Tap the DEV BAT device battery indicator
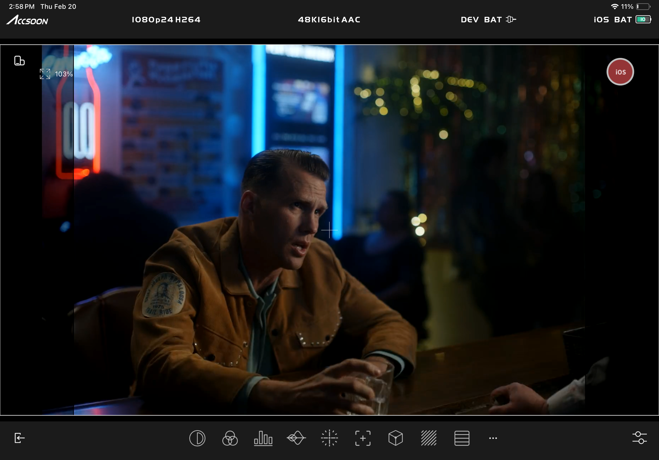The image size is (659, 460). 488,20
